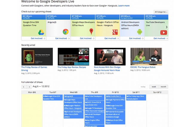Open Wednesday's 1a AngularJS calendar event
Image resolution: width=191 pixels, height=127 pixels.
(x=74, y=96)
